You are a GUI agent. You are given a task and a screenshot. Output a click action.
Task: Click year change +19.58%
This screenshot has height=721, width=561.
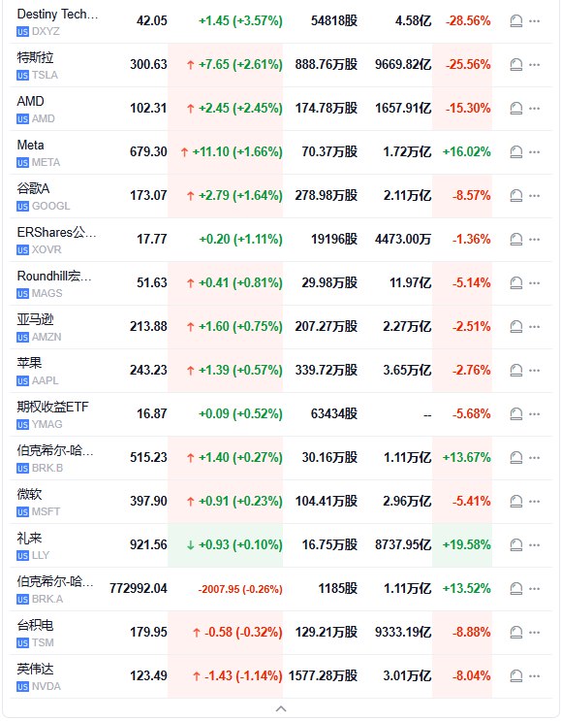[x=466, y=545]
